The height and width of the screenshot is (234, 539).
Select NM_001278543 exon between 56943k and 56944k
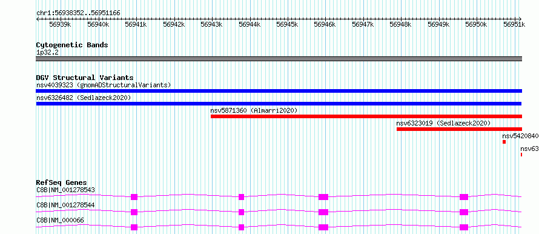[x=241, y=197]
